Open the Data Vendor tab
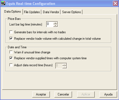 pos(51,12)
